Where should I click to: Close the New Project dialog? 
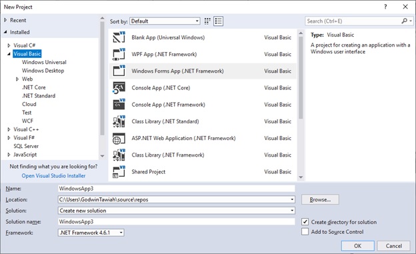405,7
